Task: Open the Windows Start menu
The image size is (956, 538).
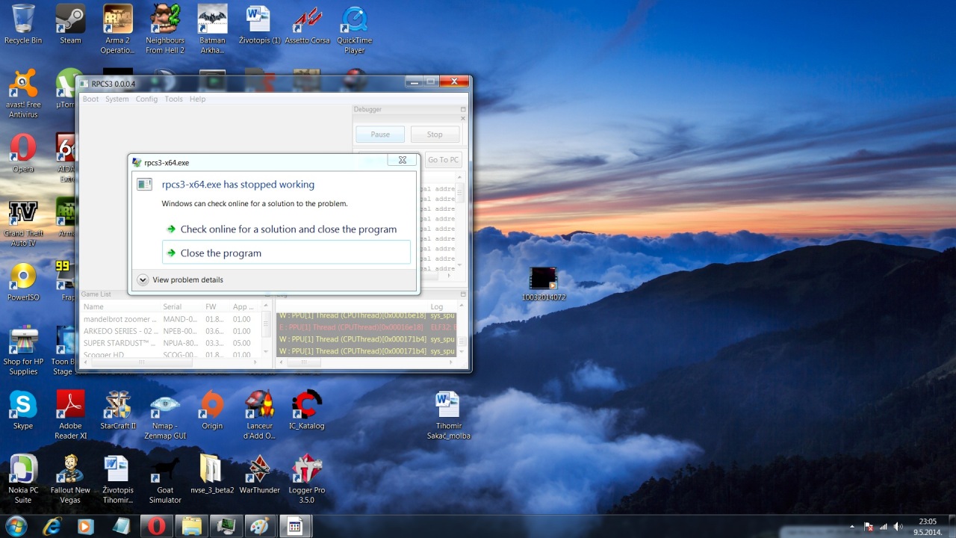Action: click(16, 526)
